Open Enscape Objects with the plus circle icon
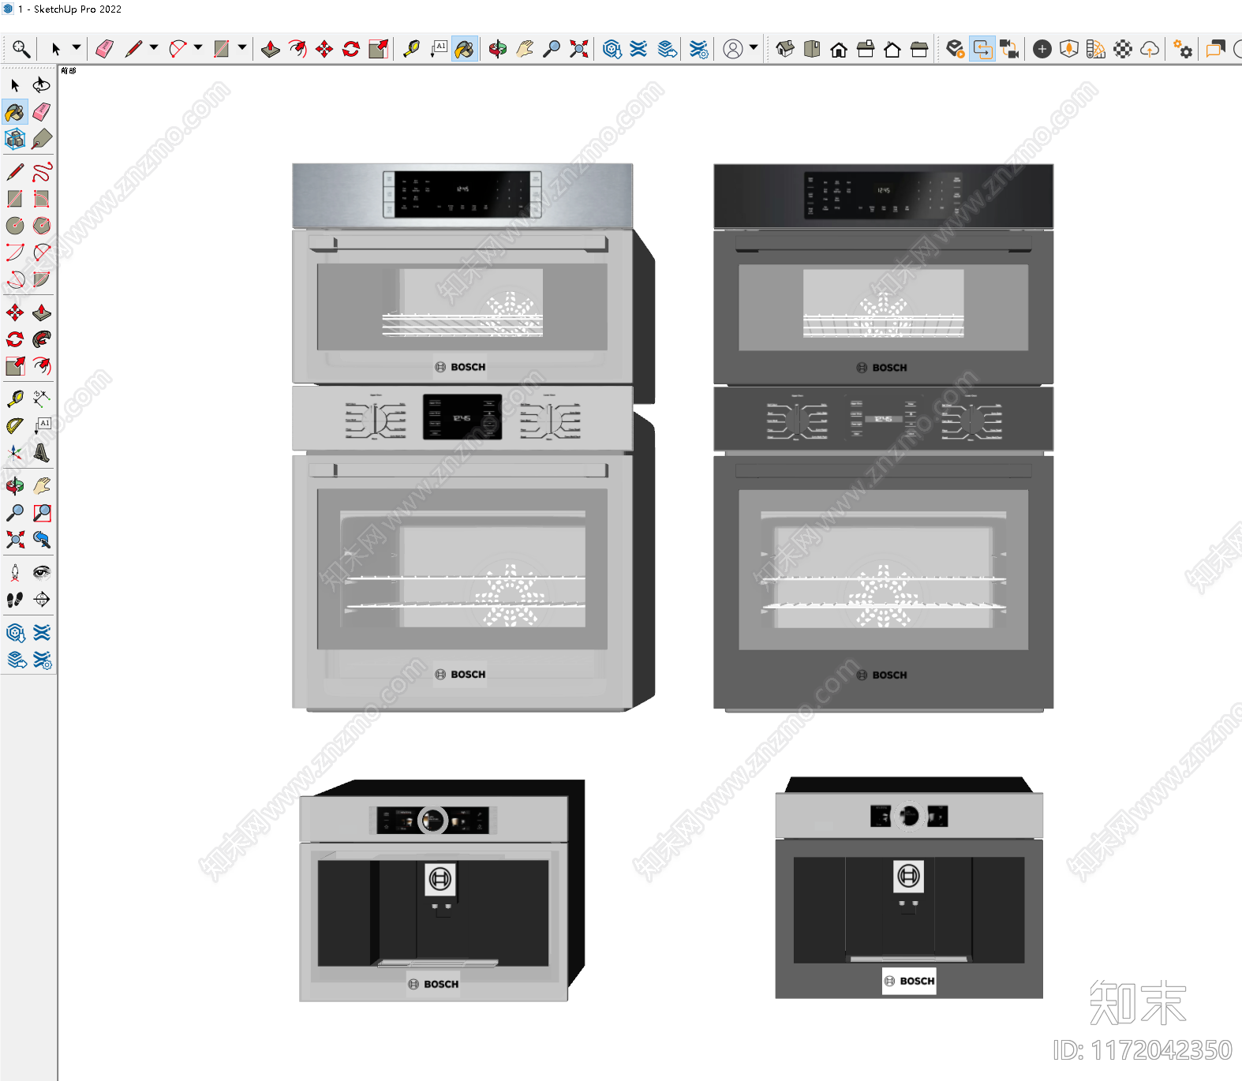The image size is (1242, 1081). coord(1042,49)
